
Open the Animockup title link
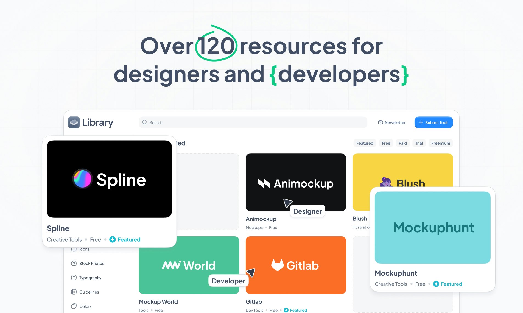(261, 219)
